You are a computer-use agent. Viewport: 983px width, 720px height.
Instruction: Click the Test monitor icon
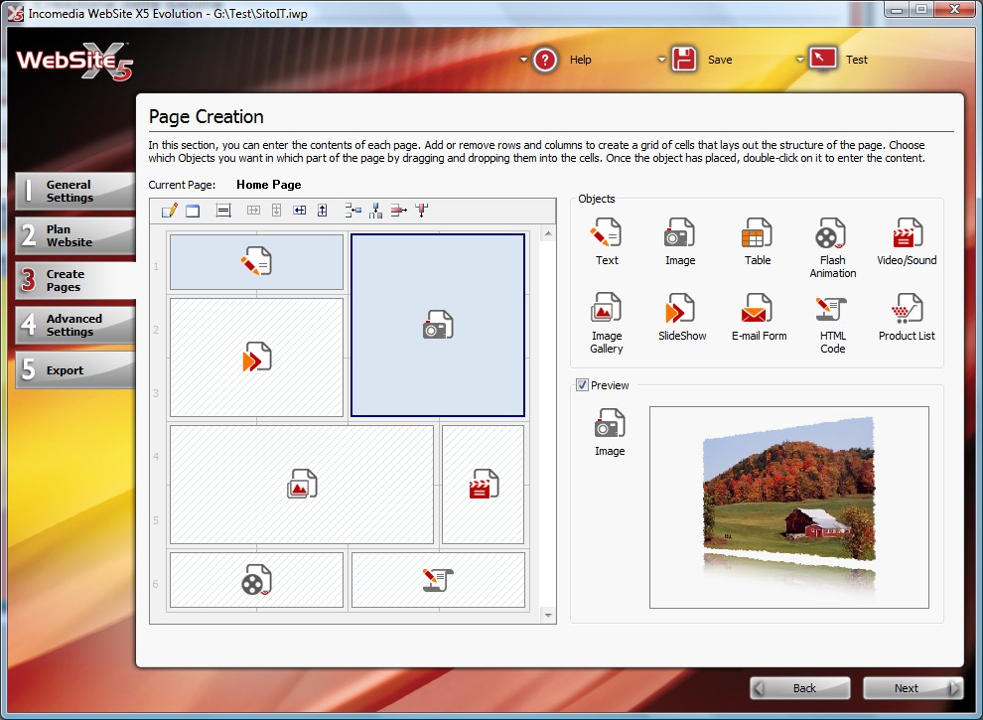(822, 59)
